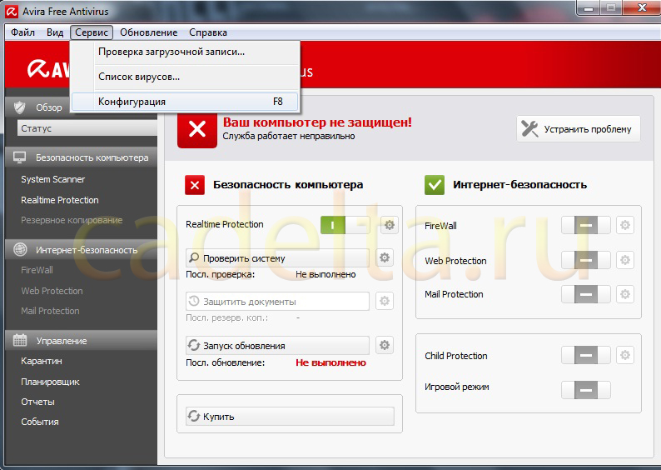This screenshot has width=661, height=470.
Task: Click the wrench icon on Устранить проблему
Action: point(529,128)
